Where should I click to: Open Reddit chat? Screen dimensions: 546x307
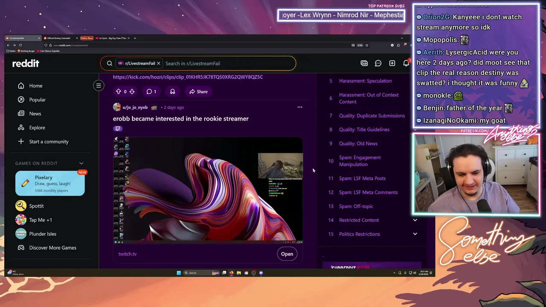pos(378,63)
